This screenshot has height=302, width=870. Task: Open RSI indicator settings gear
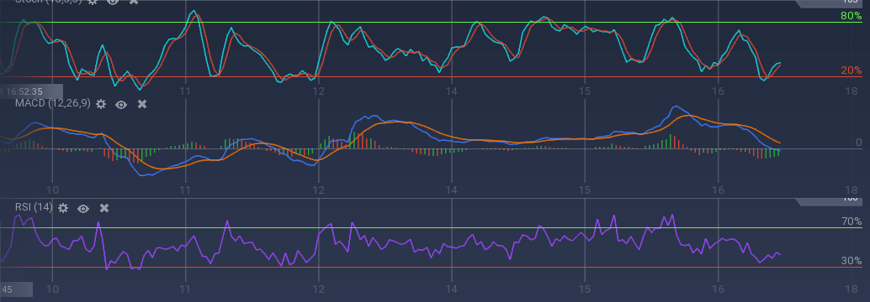coord(63,208)
